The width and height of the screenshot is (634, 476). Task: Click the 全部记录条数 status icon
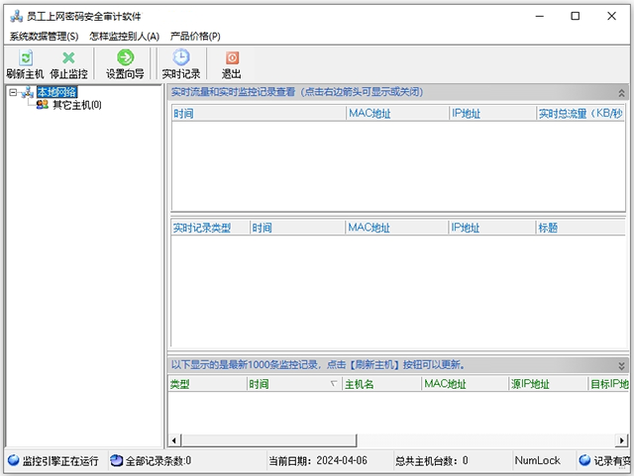(117, 460)
